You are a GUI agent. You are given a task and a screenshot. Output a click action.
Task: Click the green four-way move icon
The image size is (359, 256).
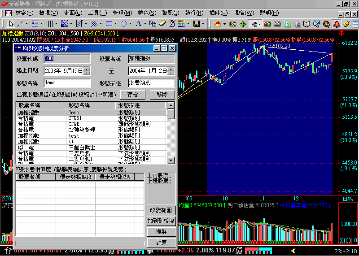[x=243, y=24]
